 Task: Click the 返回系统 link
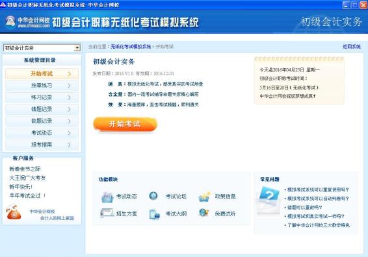click(x=352, y=47)
